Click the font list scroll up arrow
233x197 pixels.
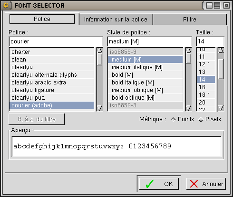[100, 51]
